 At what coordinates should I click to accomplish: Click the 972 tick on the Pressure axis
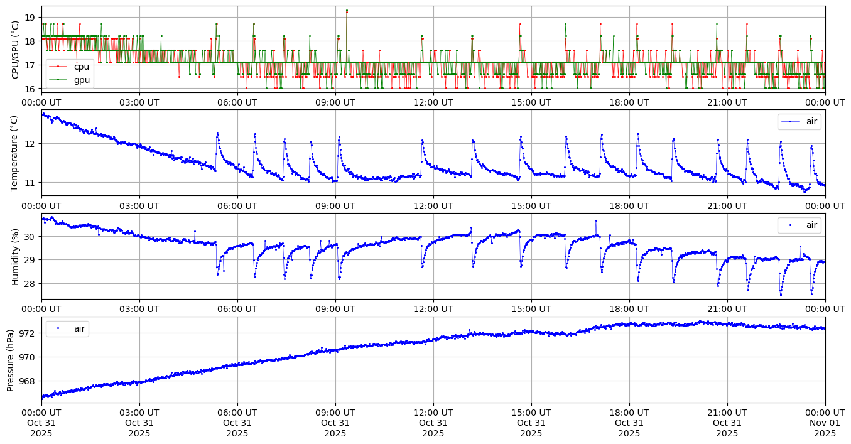tap(29, 333)
